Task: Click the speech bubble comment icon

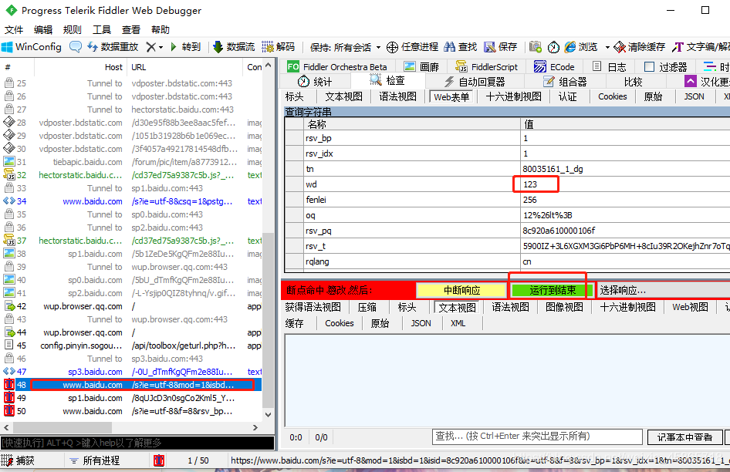Action: (76, 47)
